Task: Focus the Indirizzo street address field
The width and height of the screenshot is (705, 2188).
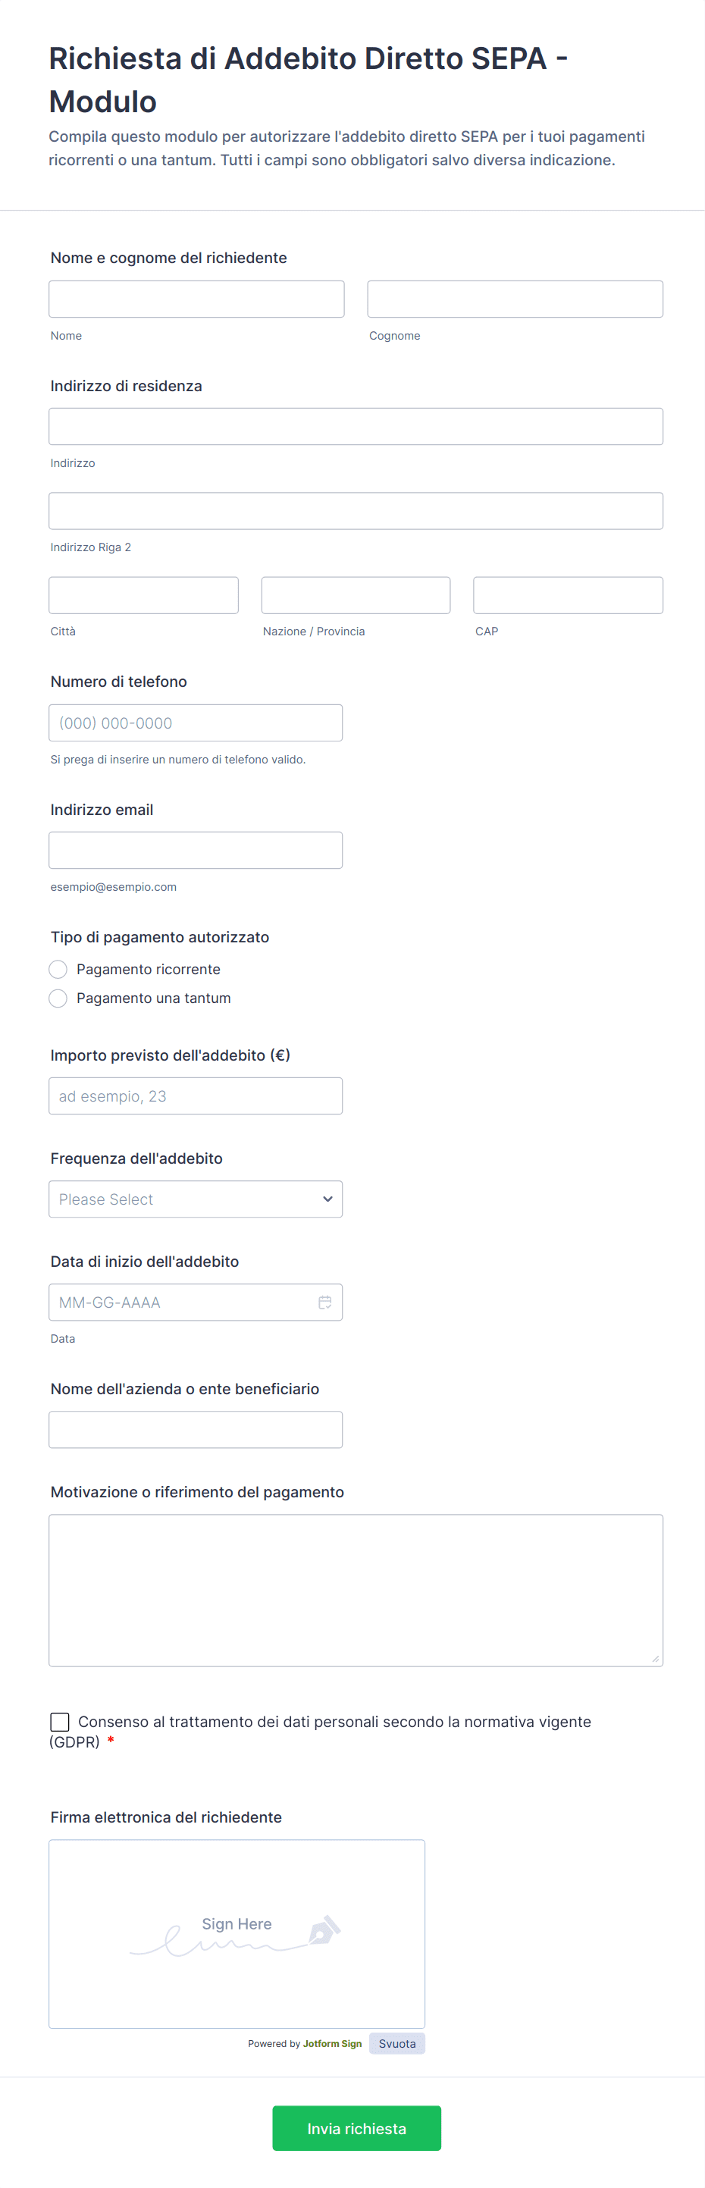Action: tap(355, 426)
